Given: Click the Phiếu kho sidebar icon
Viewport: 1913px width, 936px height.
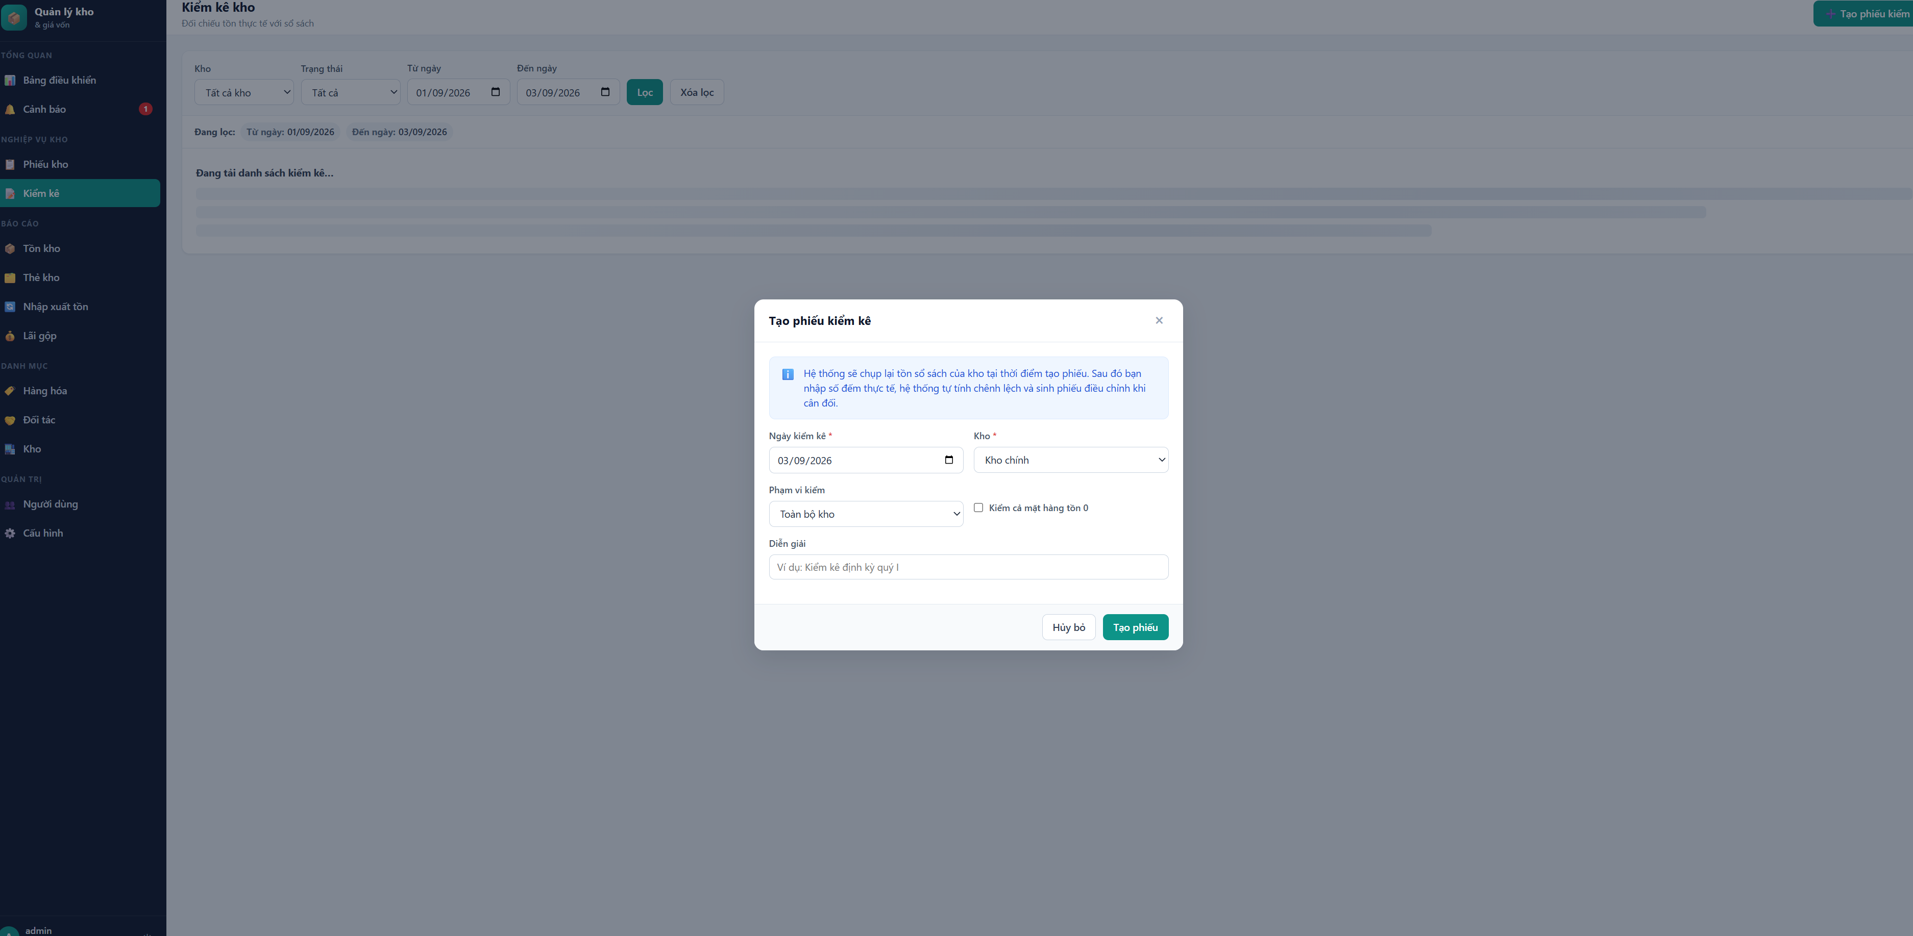Looking at the screenshot, I should [10, 165].
